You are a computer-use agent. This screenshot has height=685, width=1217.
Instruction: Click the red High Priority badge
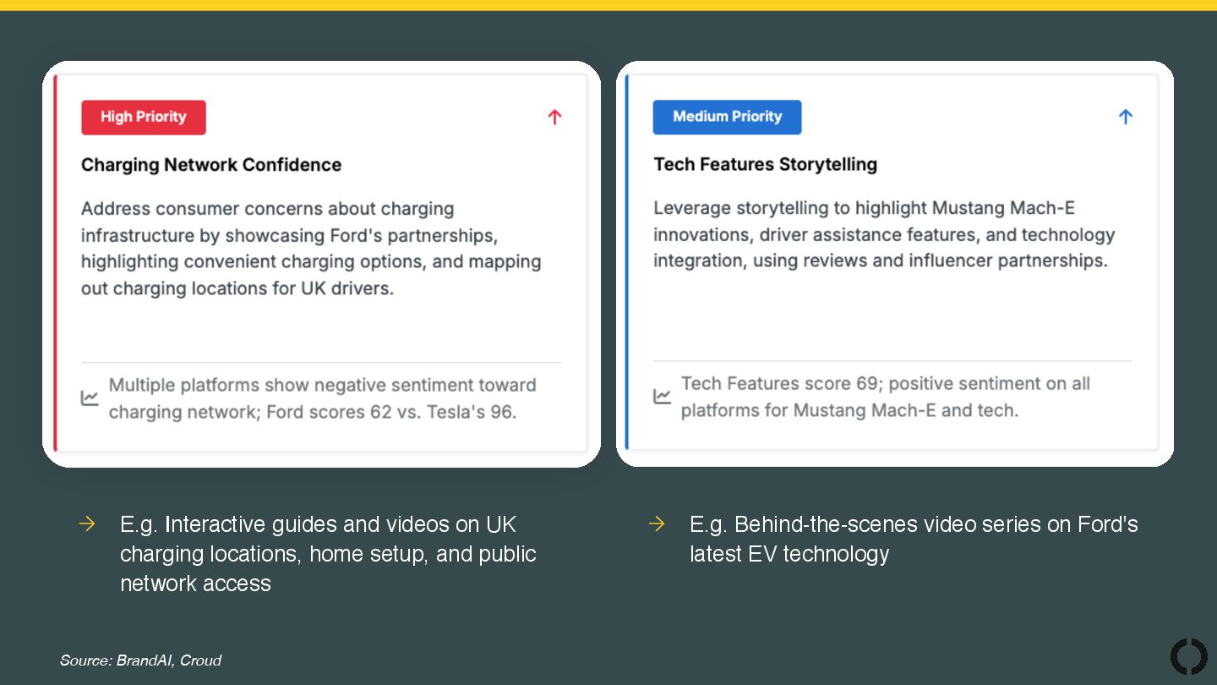(144, 118)
